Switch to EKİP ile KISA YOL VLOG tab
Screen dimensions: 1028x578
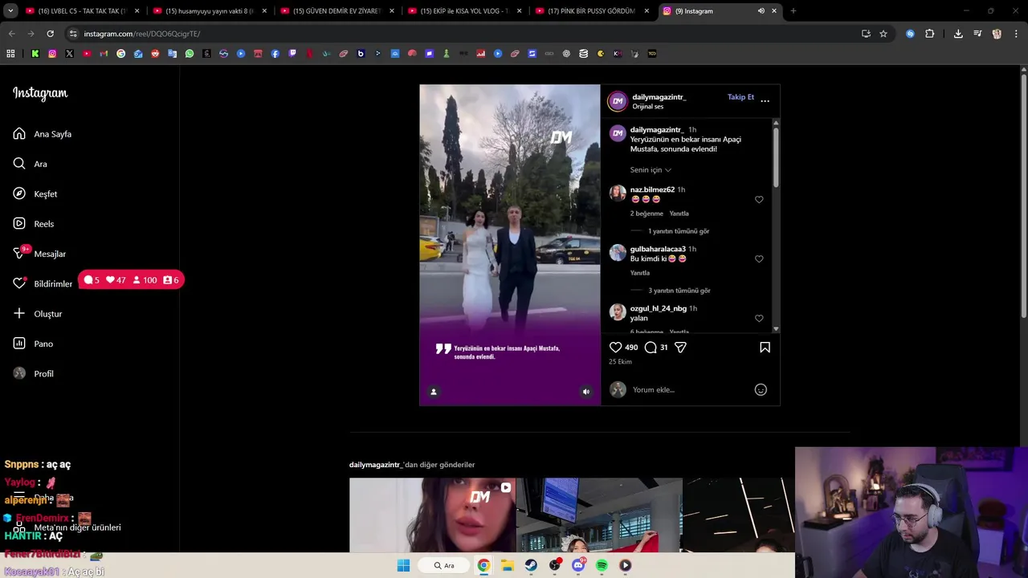466,11
